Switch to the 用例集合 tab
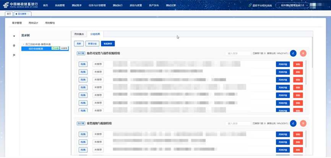331x158 pixels. pyautogui.click(x=79, y=34)
